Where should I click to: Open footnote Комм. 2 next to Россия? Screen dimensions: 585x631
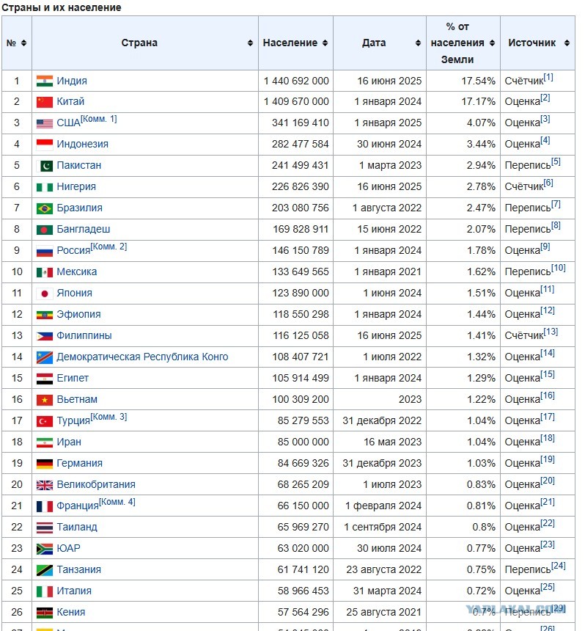pyautogui.click(x=108, y=247)
